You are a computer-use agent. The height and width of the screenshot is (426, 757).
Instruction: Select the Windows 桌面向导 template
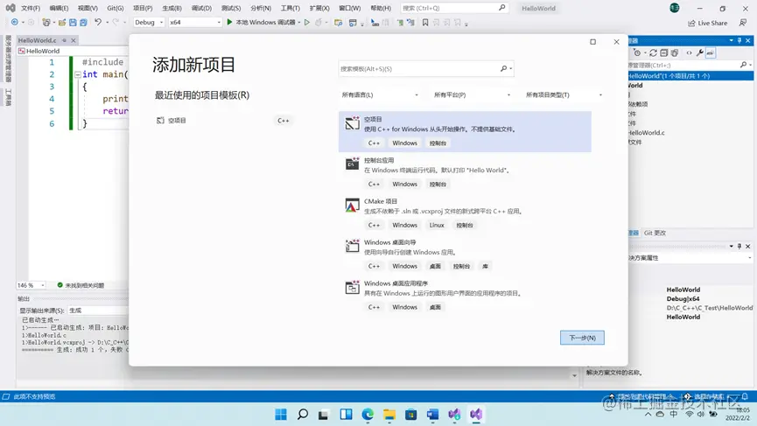465,255
